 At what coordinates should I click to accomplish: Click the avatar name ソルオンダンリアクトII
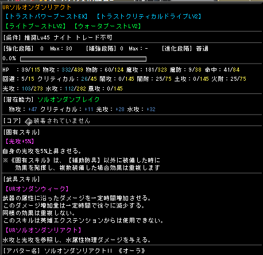coord(78,251)
